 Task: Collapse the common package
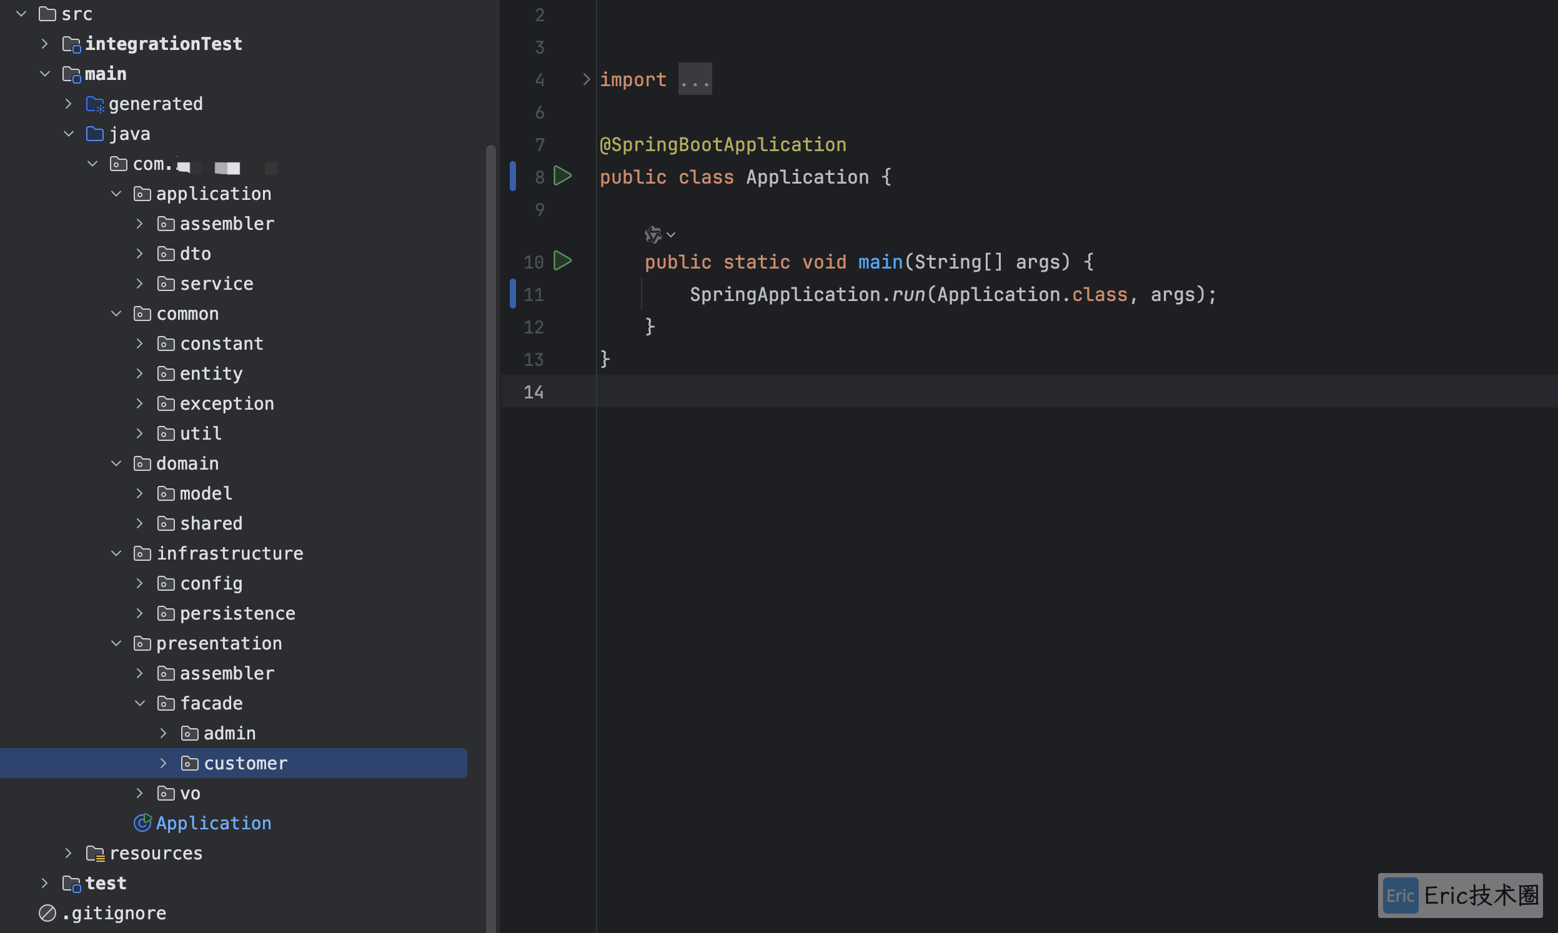pyautogui.click(x=116, y=313)
